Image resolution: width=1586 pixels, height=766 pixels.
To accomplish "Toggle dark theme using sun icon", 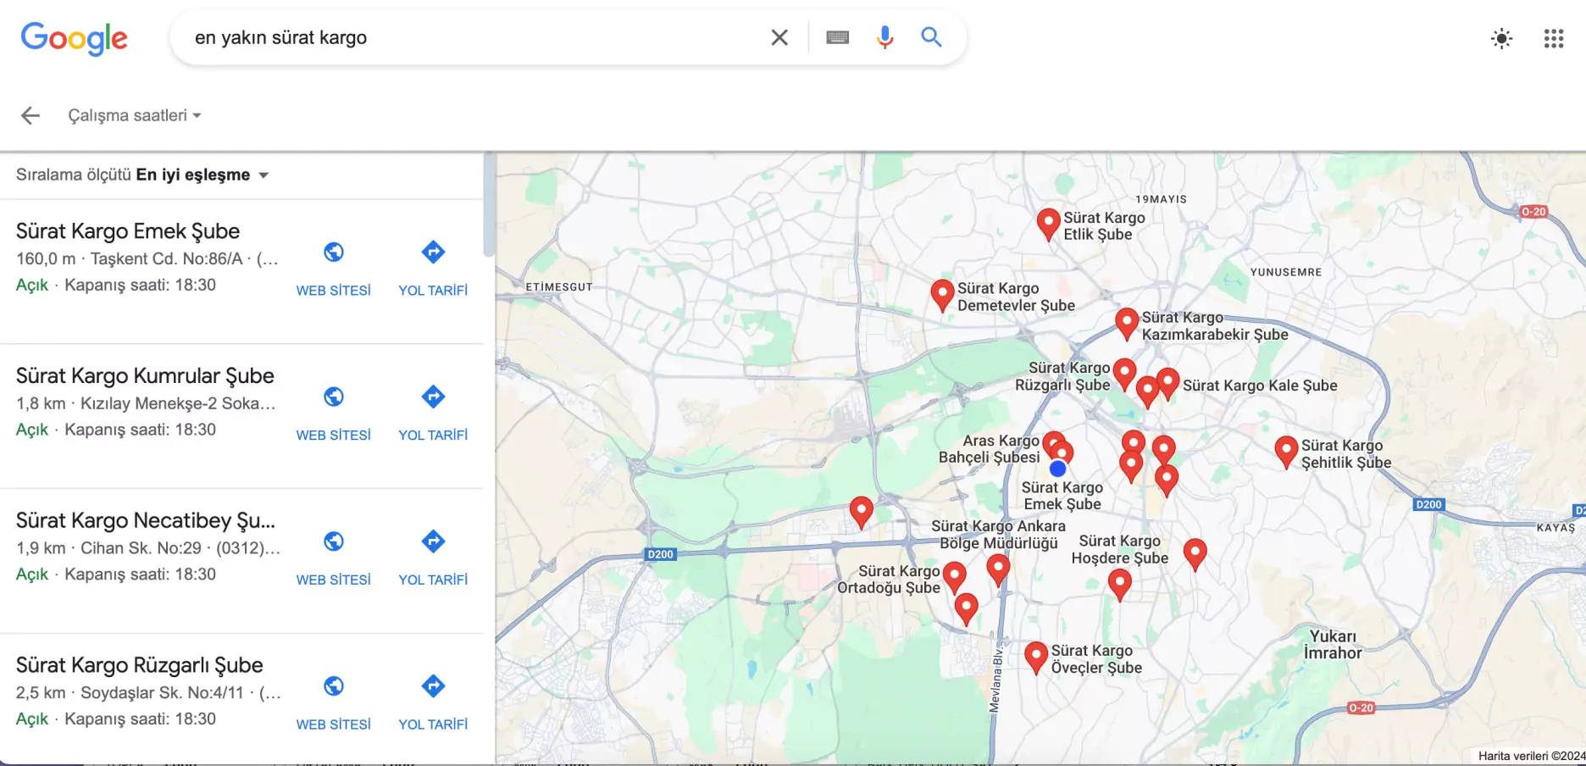I will point(1501,38).
